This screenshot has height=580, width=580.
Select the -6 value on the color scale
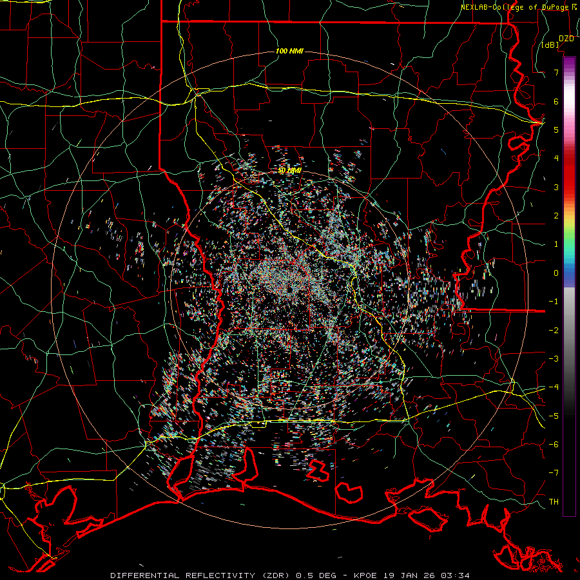[554, 445]
